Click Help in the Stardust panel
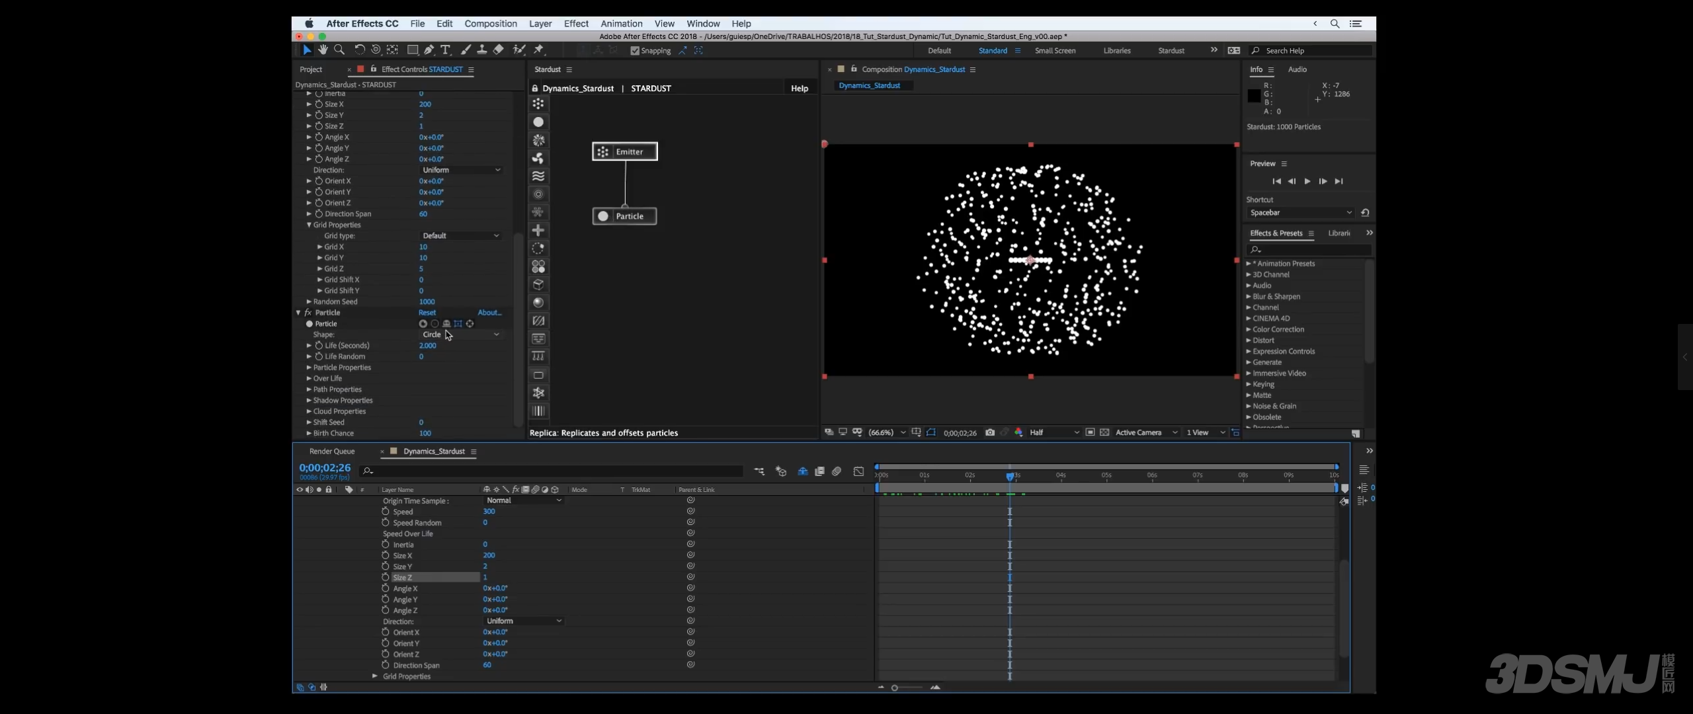Image resolution: width=1693 pixels, height=714 pixels. (x=800, y=88)
